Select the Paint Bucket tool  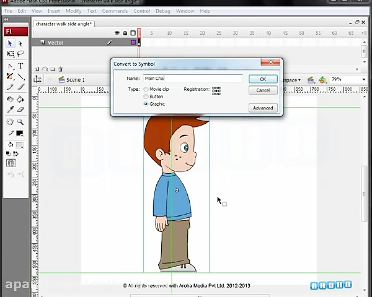click(x=19, y=99)
